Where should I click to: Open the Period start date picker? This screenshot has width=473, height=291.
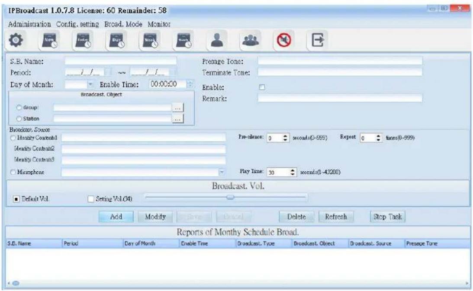[108, 72]
